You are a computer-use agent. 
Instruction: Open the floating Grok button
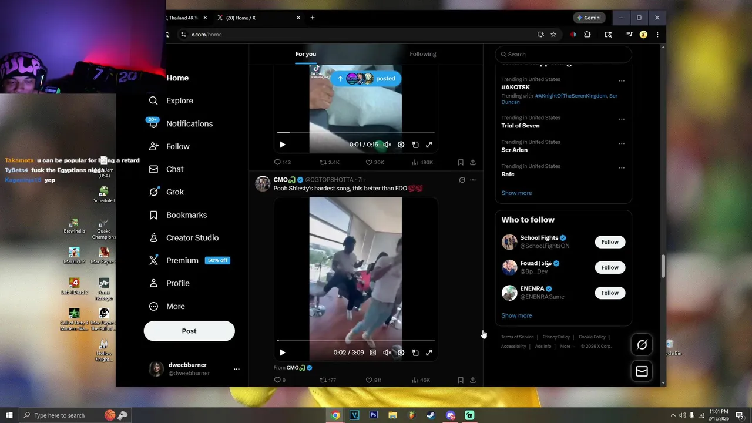[642, 345]
